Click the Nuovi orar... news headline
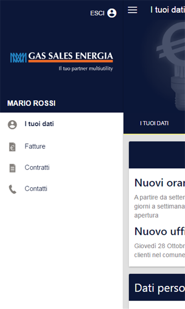Image resolution: width=185 pixels, height=309 pixels. pos(160,183)
